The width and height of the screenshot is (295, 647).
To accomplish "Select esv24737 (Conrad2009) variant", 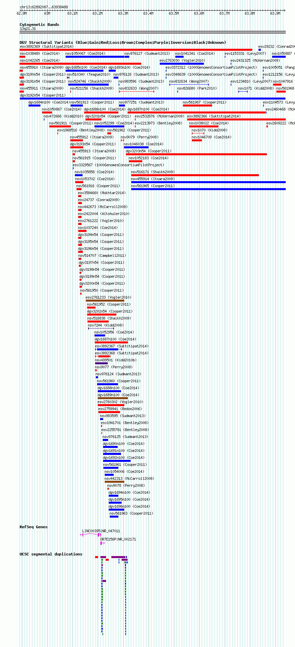I will [80, 203].
